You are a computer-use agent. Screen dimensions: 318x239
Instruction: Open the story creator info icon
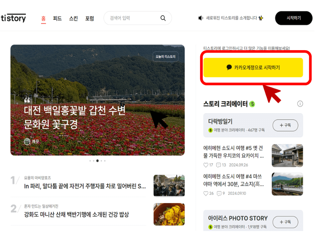[x=300, y=104]
